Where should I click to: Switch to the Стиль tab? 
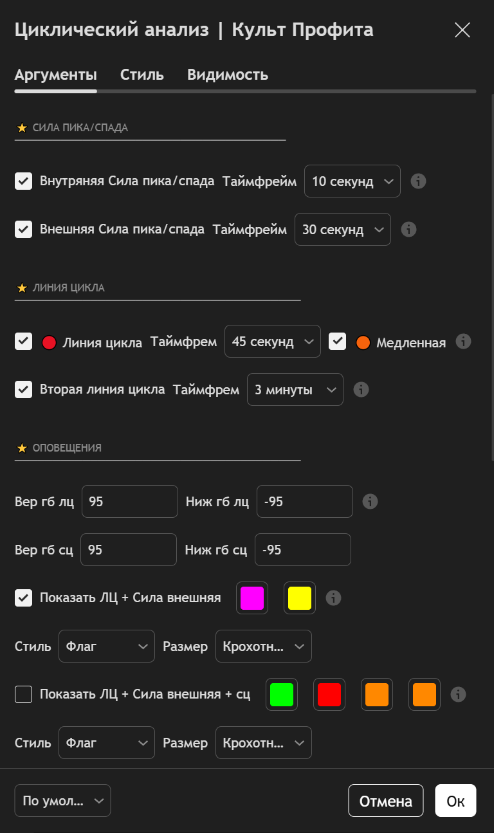(x=142, y=75)
